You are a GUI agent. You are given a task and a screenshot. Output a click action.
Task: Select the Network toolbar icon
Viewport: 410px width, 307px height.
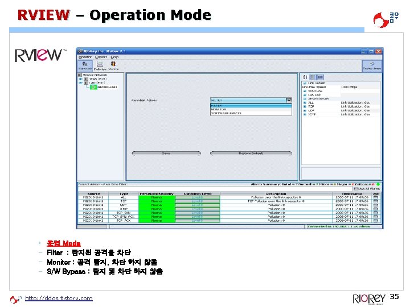[85, 65]
